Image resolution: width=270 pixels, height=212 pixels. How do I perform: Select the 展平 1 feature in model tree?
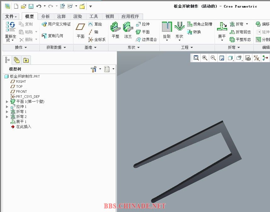(18, 122)
